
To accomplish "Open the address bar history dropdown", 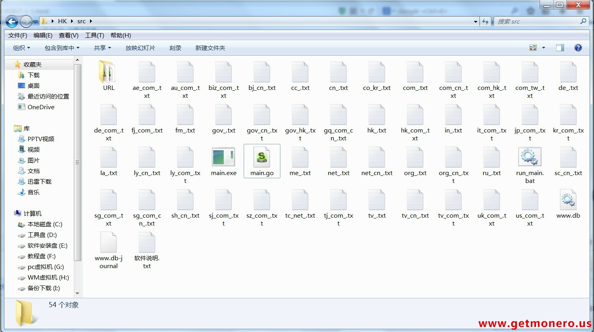I will coord(476,22).
